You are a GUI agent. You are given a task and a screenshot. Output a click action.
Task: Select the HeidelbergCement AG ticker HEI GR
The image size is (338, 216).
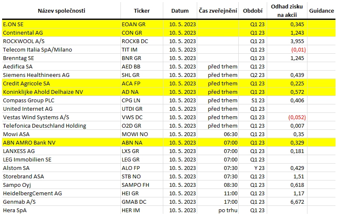(130, 194)
